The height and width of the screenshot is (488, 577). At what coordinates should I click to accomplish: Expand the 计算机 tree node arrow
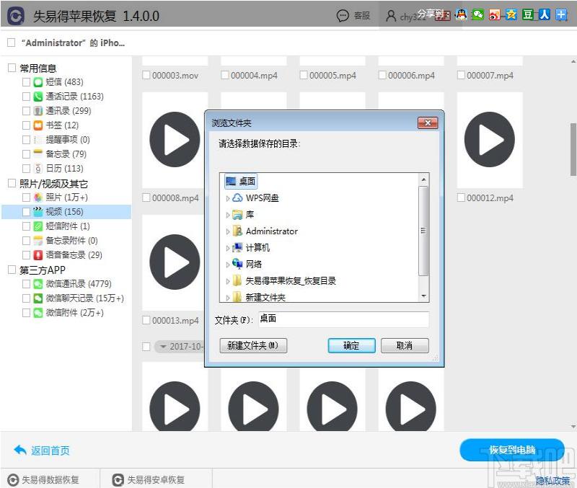tap(228, 248)
